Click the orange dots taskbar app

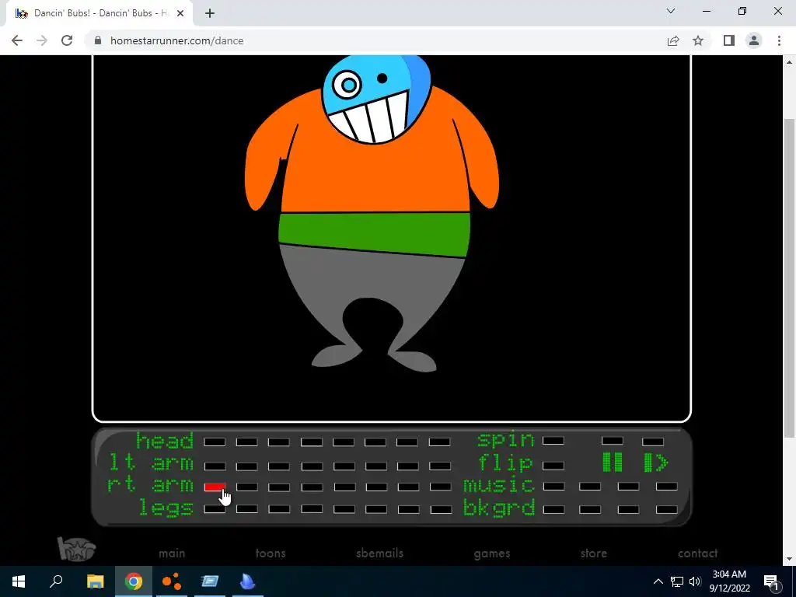pyautogui.click(x=172, y=581)
